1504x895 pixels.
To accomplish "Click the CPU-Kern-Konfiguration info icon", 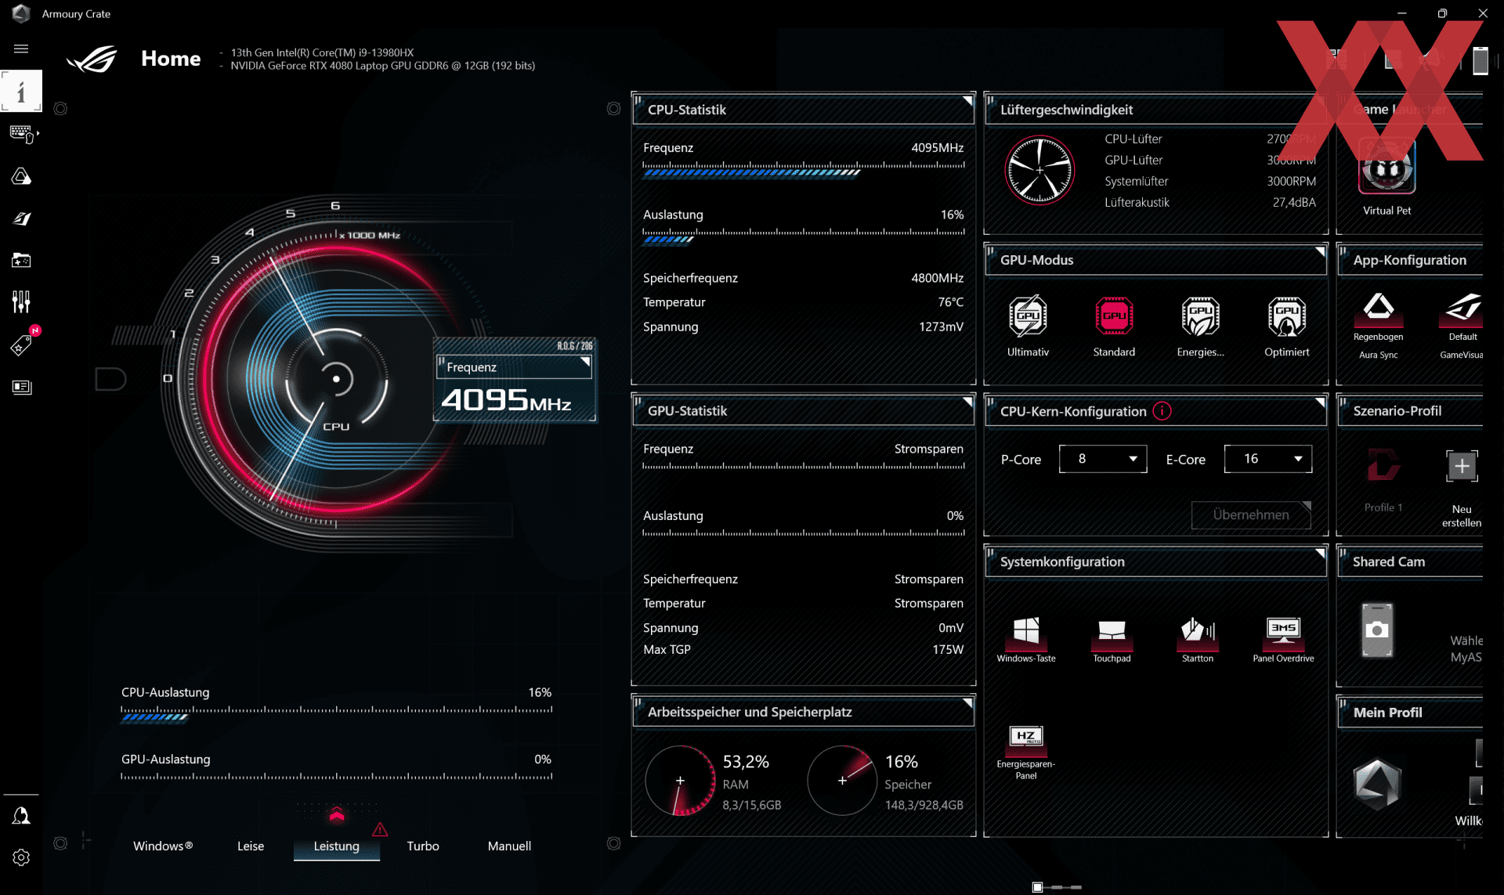I will tap(1162, 411).
